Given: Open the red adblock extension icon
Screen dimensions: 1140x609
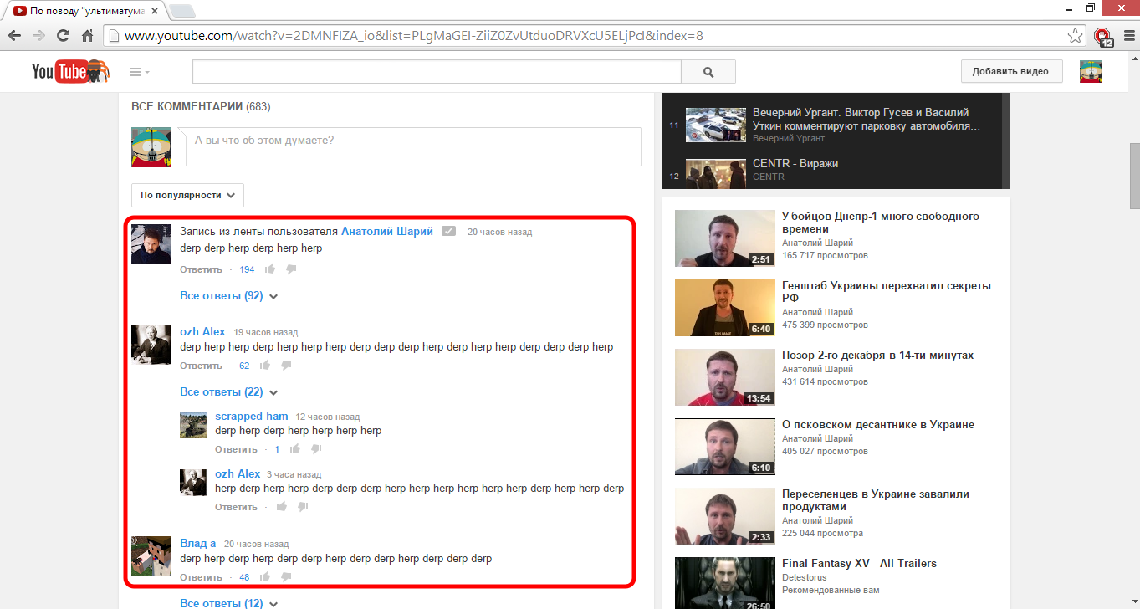Looking at the screenshot, I should pos(1103,36).
